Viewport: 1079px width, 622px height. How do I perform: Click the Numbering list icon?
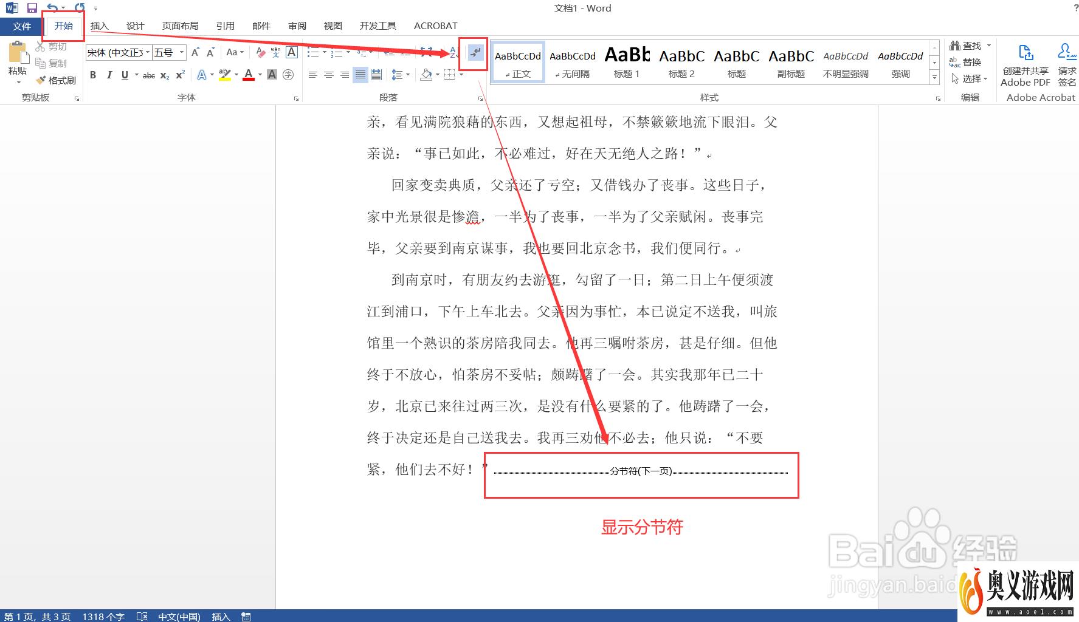337,52
